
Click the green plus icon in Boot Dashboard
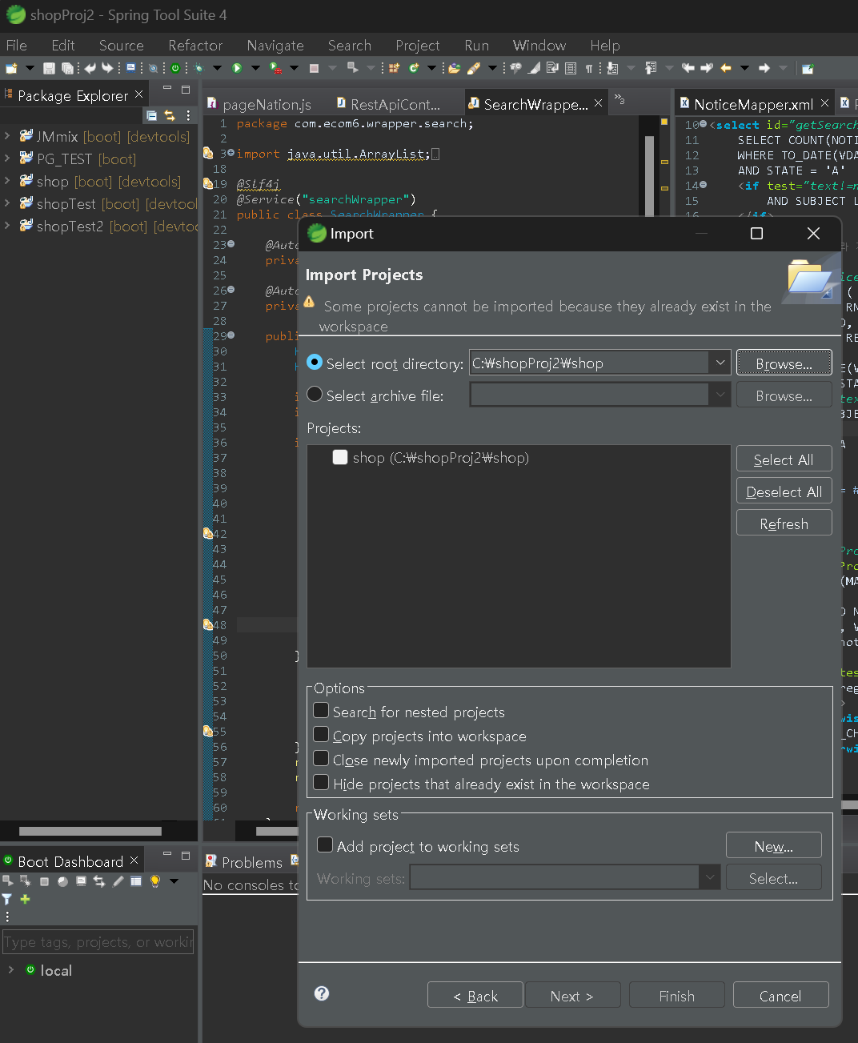coord(25,899)
